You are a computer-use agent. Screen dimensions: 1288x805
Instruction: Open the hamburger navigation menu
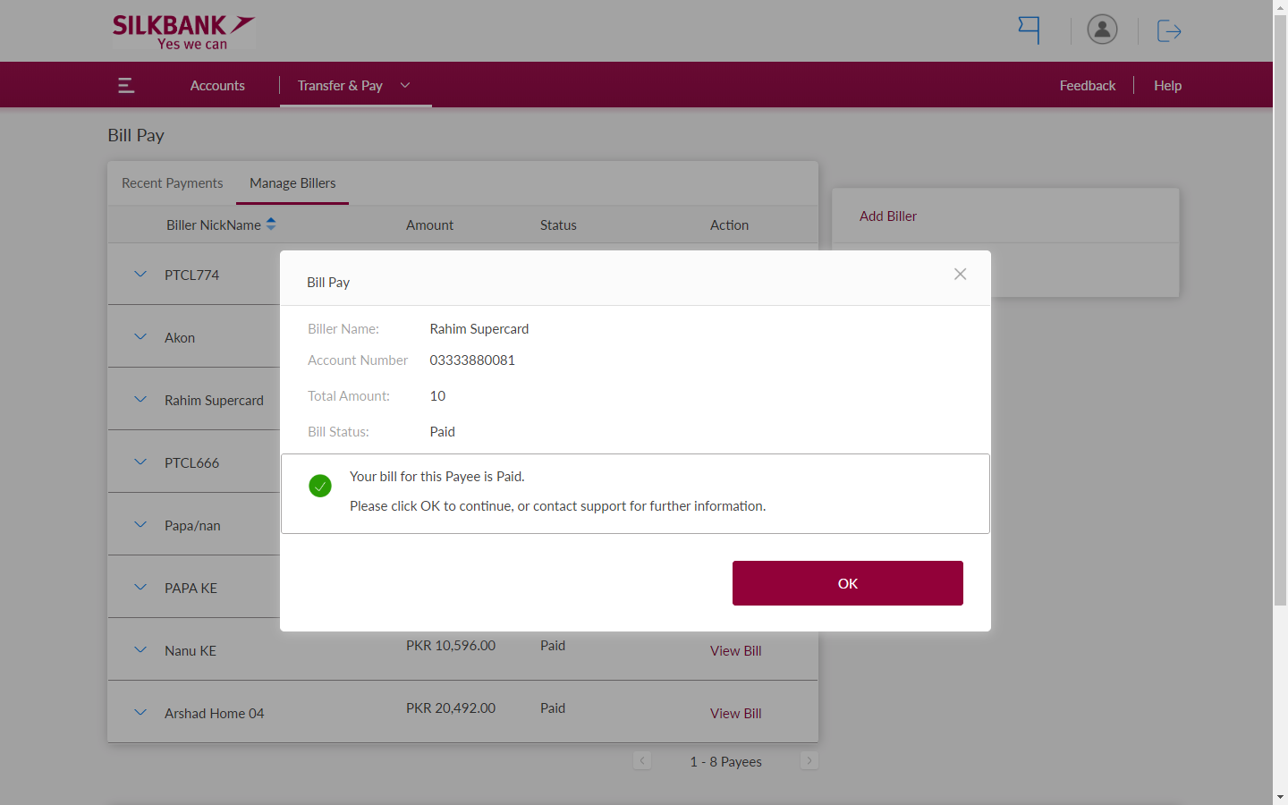point(126,85)
